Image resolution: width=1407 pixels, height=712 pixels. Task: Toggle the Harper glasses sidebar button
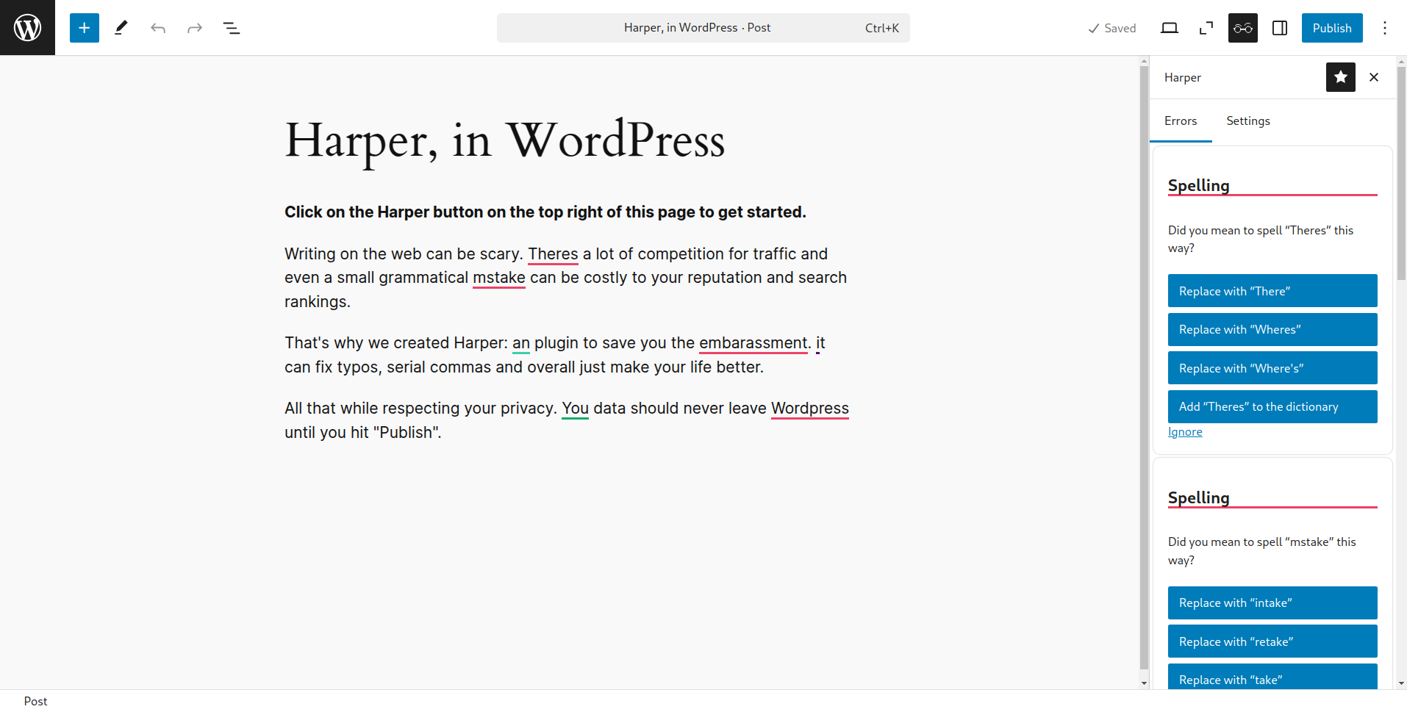1243,28
